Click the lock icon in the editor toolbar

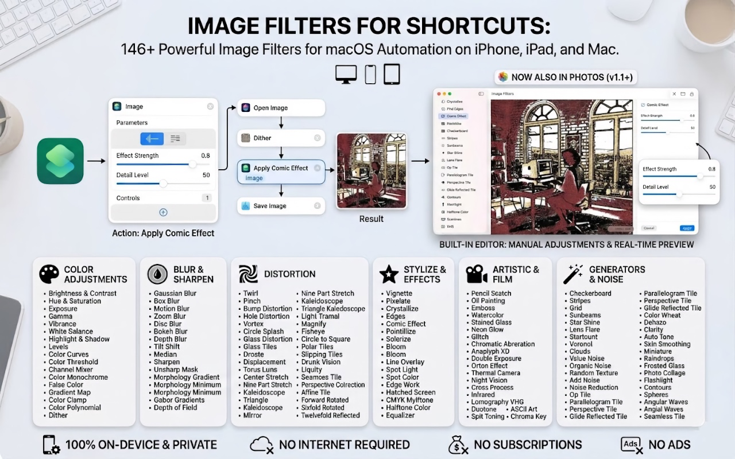692,94
